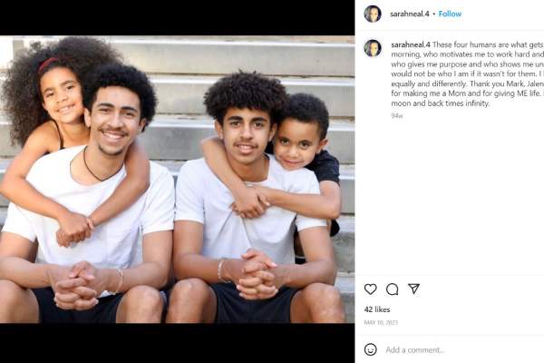Click the bold sarahneal.4 name in the caption
Screen dimensions: 544x363
pyautogui.click(x=411, y=44)
